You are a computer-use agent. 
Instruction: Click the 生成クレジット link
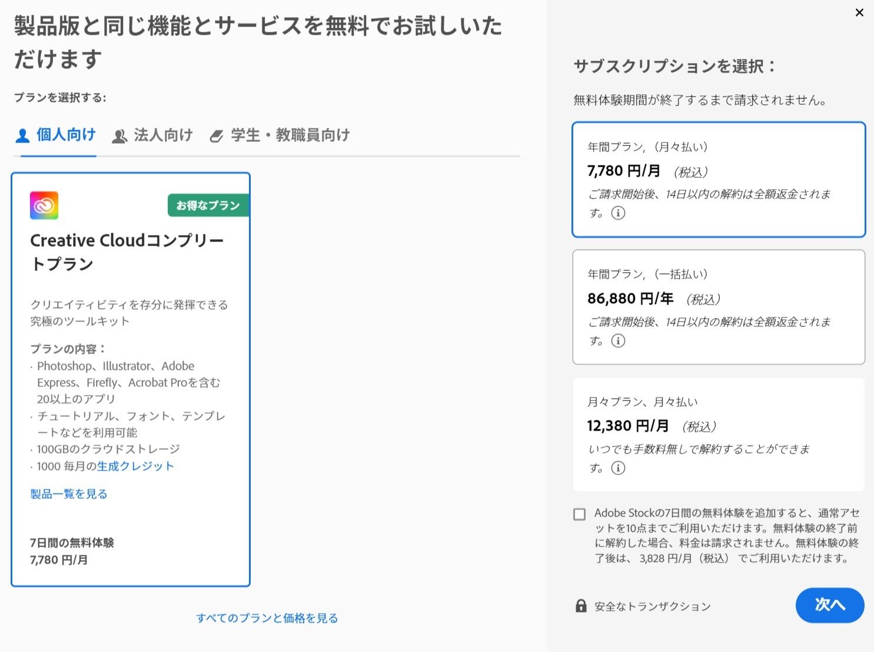[135, 465]
